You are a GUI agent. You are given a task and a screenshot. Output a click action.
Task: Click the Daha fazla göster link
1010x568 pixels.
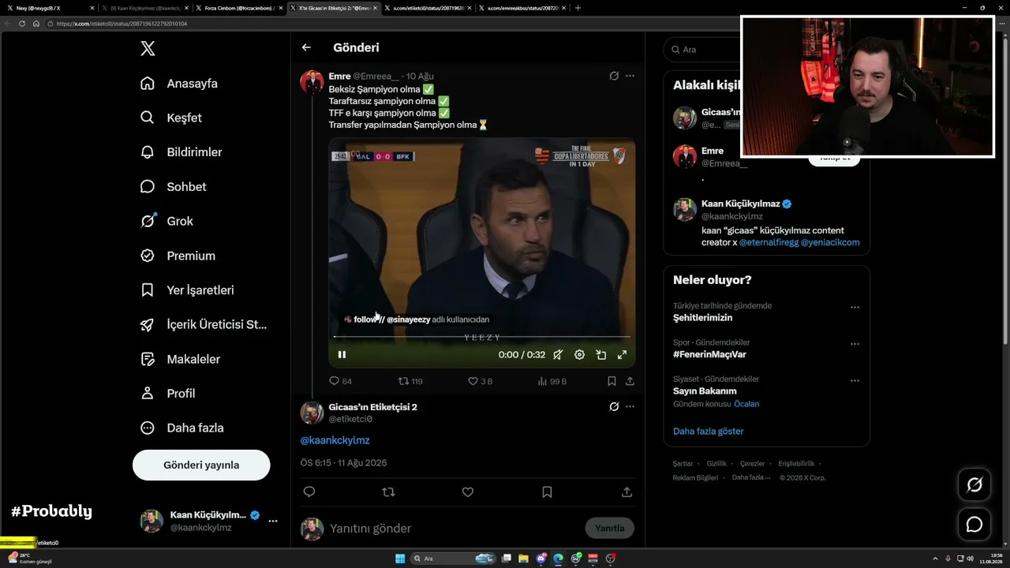click(708, 432)
